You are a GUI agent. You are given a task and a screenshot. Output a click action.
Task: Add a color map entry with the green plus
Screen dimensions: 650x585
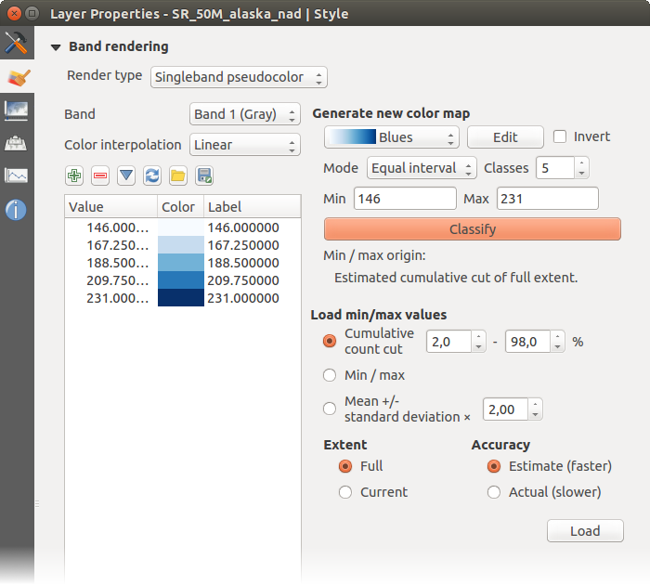(x=74, y=175)
